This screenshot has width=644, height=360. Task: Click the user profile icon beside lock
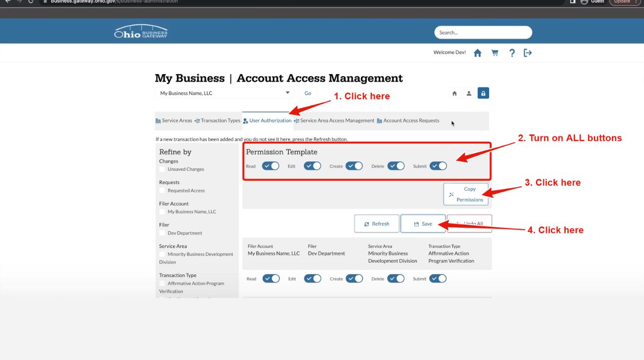tap(469, 94)
